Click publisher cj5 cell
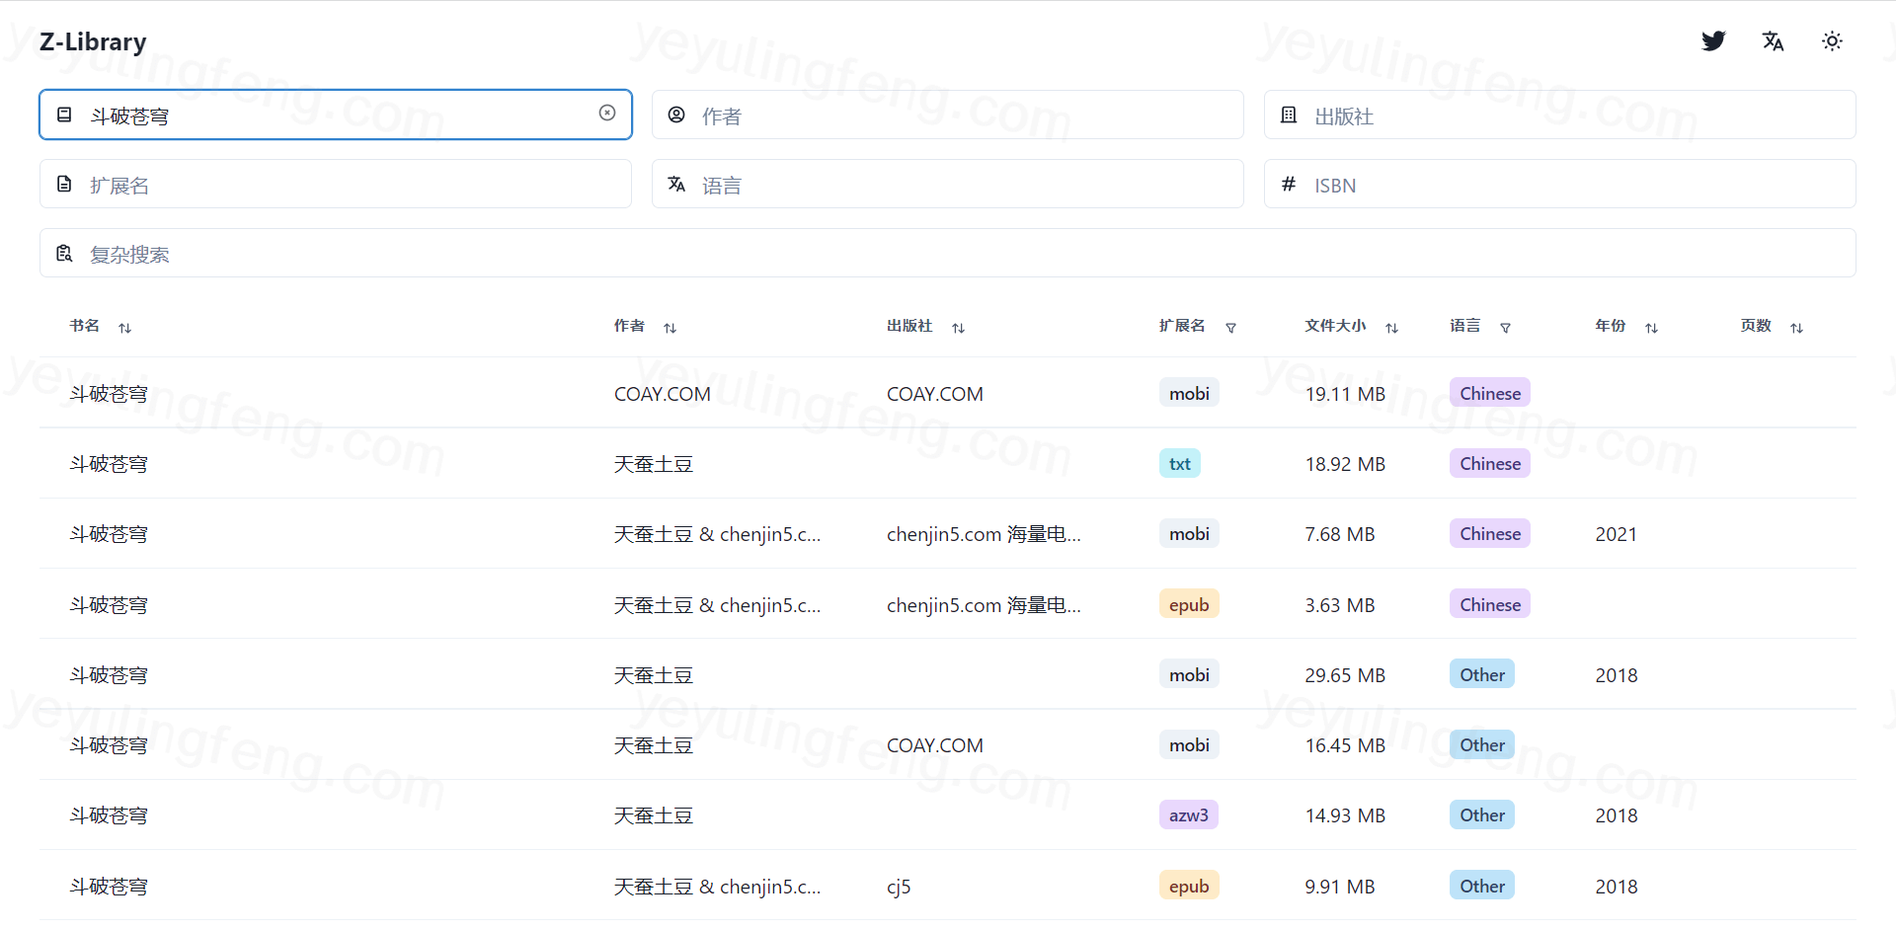Viewport: 1896px width, 930px height. pos(899,887)
